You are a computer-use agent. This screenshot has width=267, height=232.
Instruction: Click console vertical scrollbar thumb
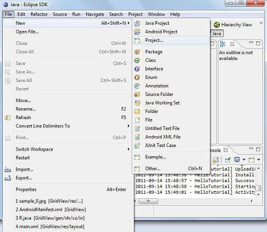(259, 188)
